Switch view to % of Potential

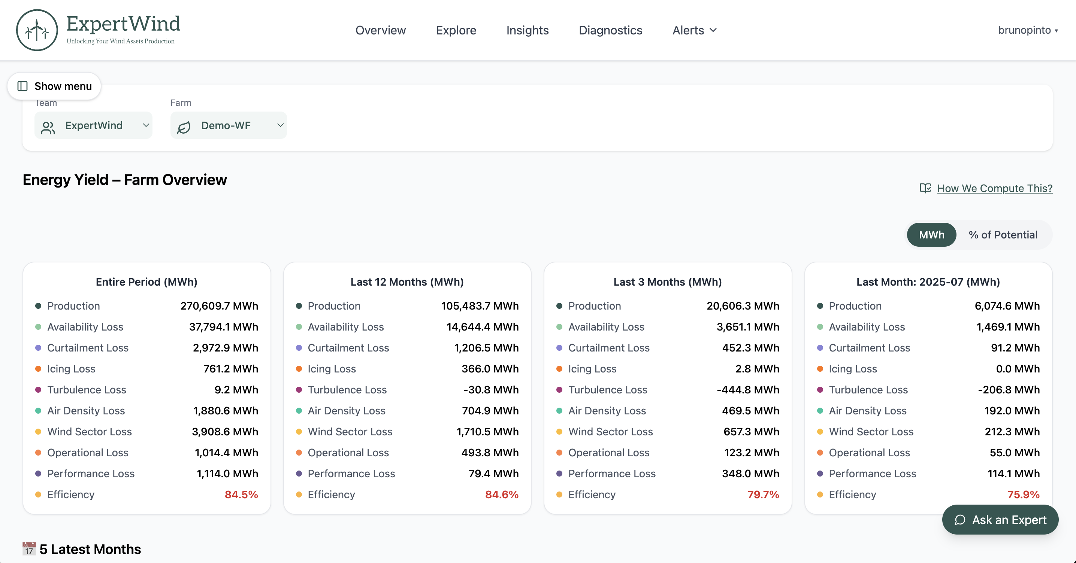[1003, 235]
